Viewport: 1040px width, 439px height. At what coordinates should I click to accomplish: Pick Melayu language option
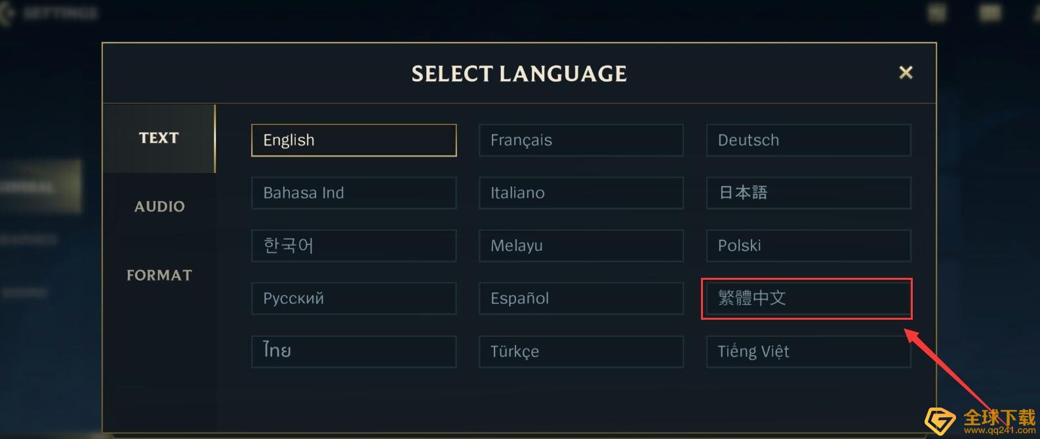(581, 246)
